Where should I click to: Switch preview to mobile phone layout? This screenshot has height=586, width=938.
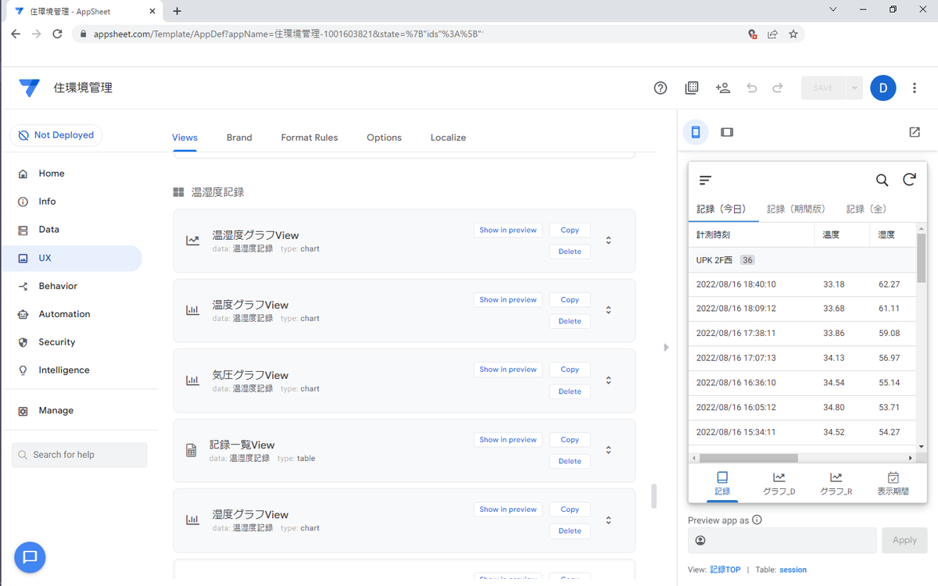(x=696, y=132)
